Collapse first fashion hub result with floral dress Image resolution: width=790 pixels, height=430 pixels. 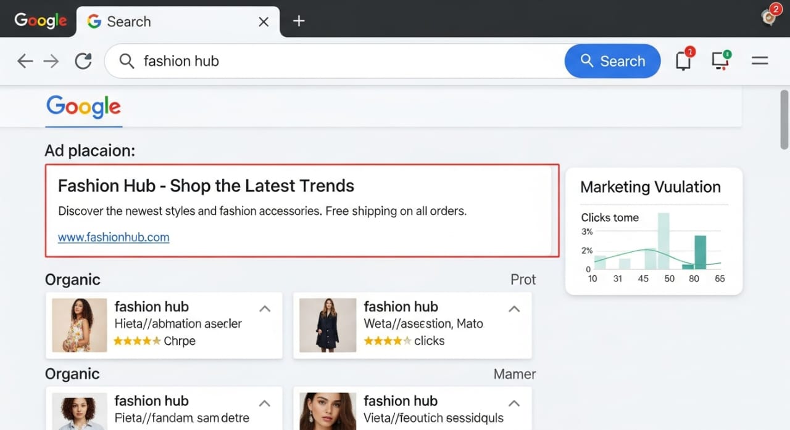coord(265,309)
